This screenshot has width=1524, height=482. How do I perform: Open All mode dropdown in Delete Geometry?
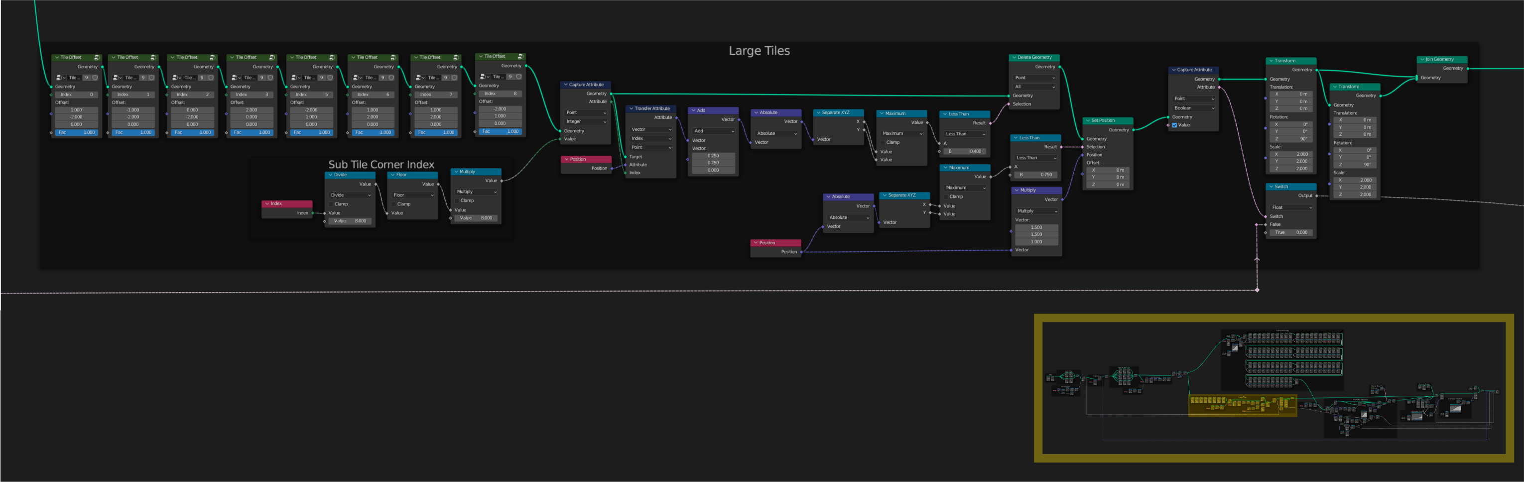pos(1035,87)
